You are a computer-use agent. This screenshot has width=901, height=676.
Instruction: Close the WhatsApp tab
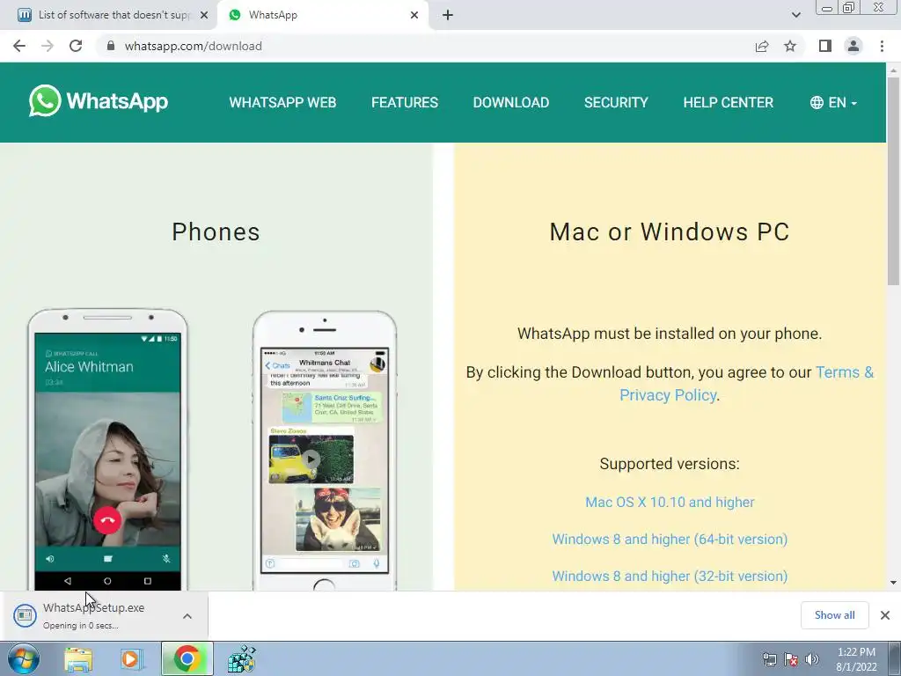414,15
